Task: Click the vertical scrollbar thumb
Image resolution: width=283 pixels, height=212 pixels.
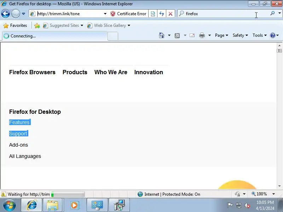Action: coord(279,51)
